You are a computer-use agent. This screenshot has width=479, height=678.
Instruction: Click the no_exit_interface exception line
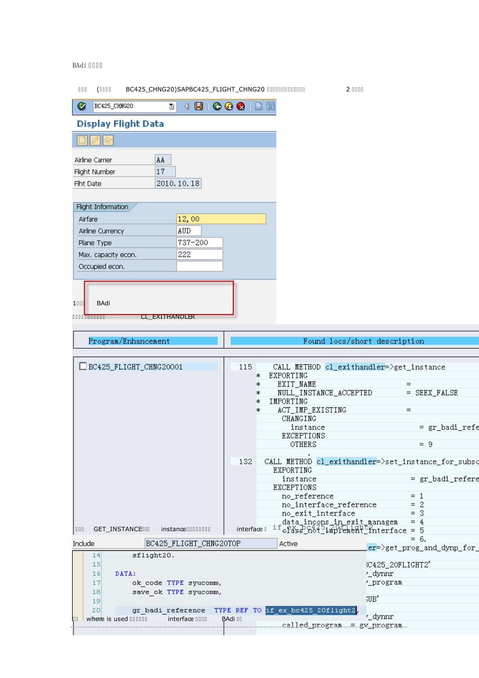pos(318,513)
